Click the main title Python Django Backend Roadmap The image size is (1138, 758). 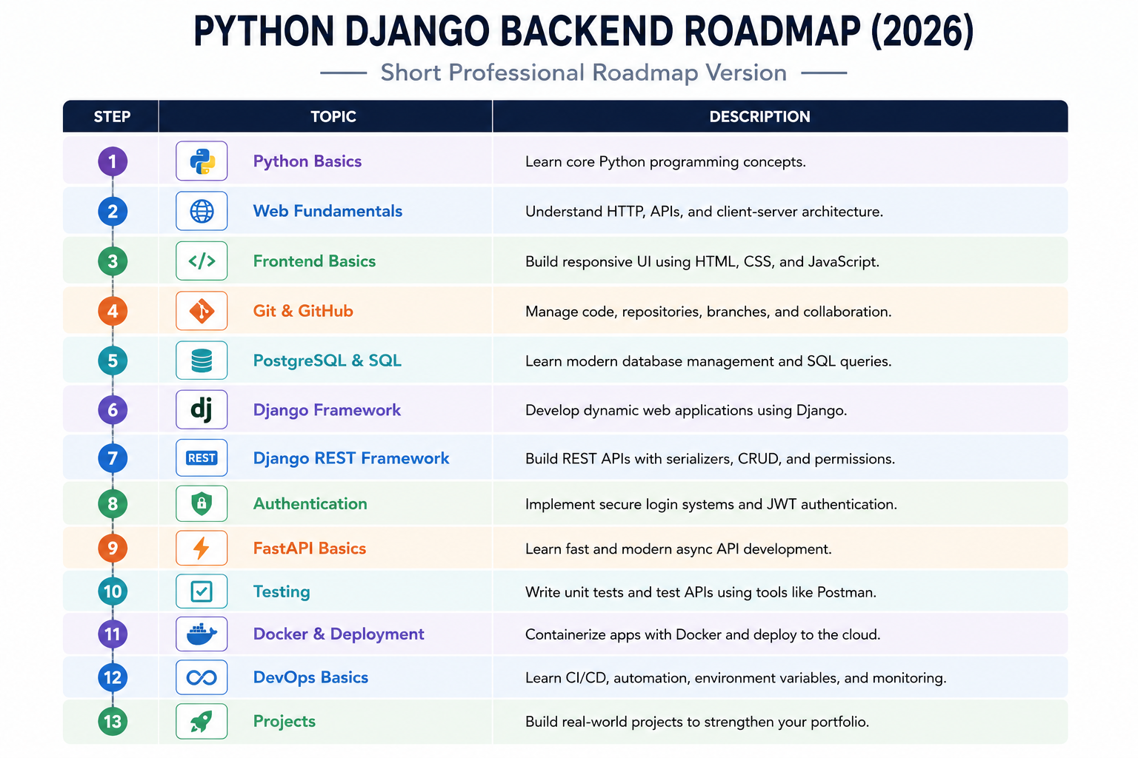584,32
